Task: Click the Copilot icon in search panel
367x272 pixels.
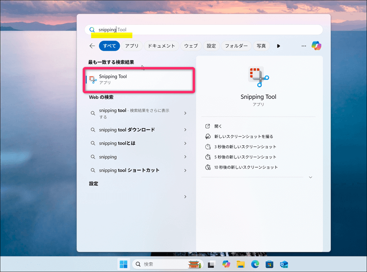Action: click(x=316, y=46)
